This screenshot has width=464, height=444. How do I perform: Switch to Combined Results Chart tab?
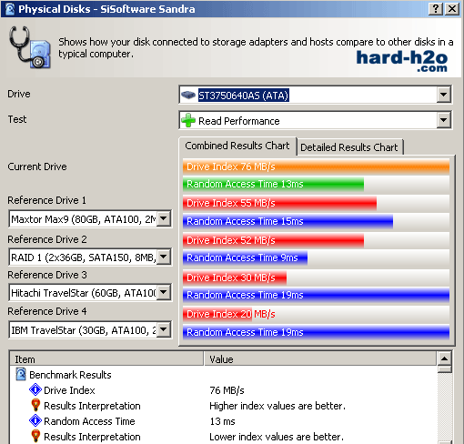coord(237,146)
